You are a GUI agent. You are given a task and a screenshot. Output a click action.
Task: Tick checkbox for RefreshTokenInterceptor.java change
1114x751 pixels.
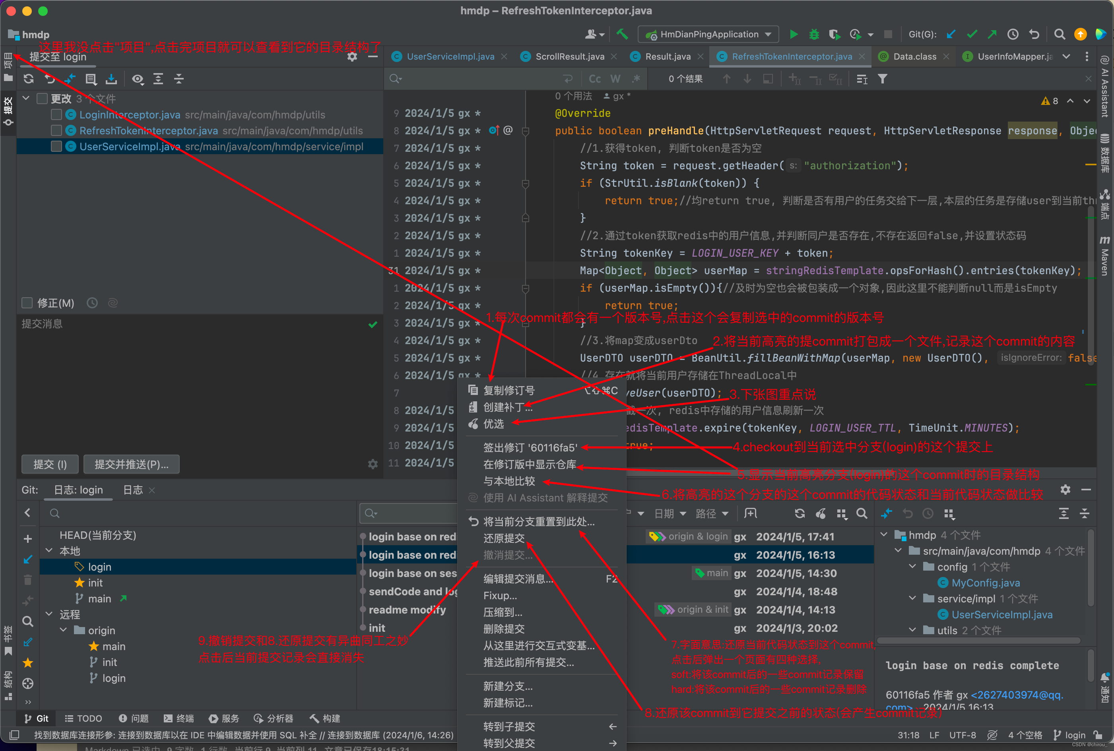click(56, 131)
